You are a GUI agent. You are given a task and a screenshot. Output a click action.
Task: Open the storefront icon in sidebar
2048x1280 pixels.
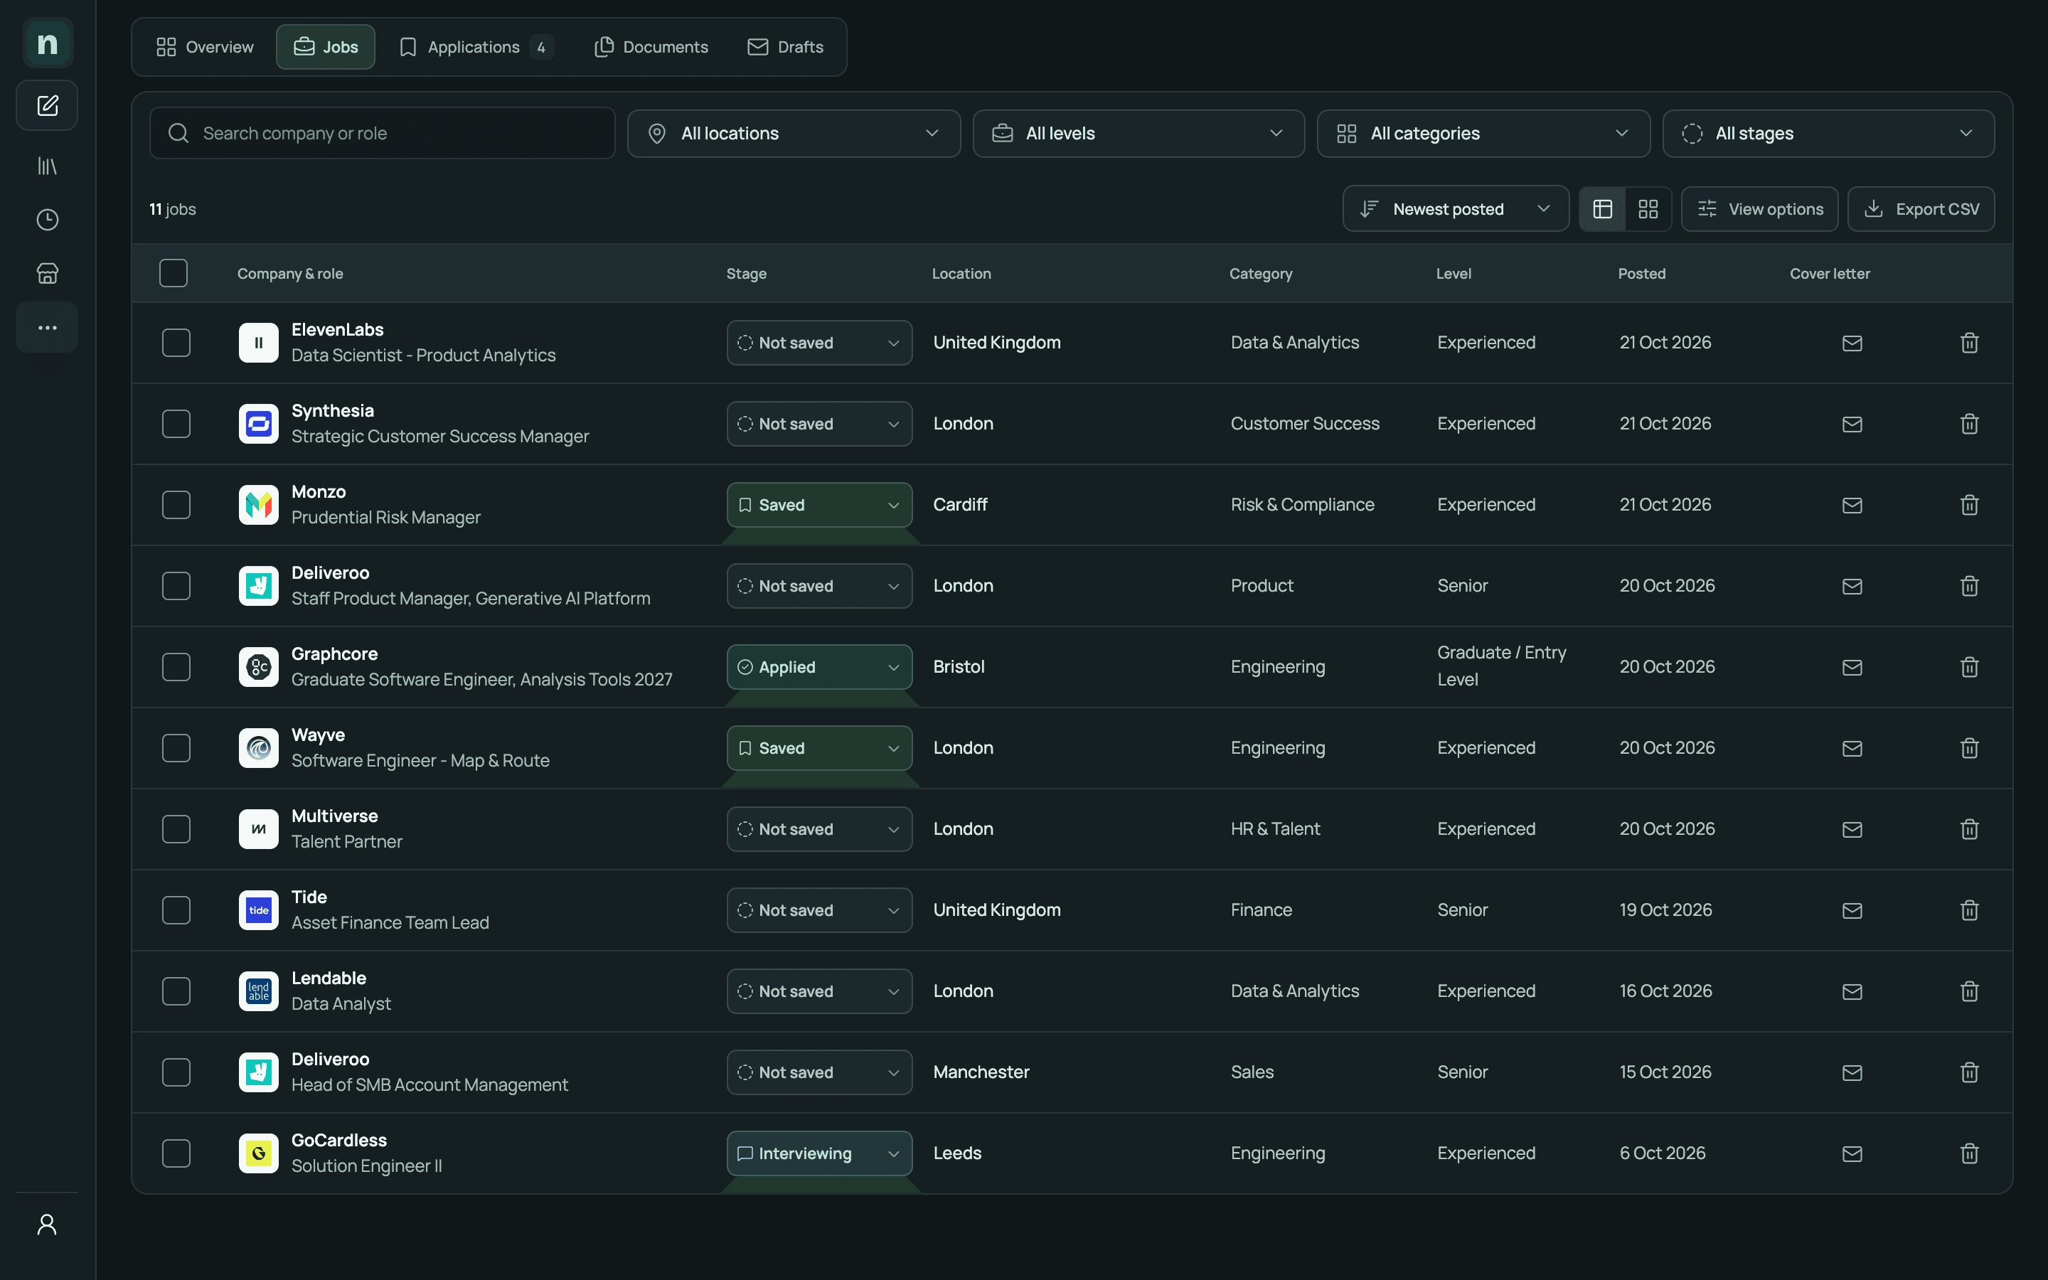[48, 274]
